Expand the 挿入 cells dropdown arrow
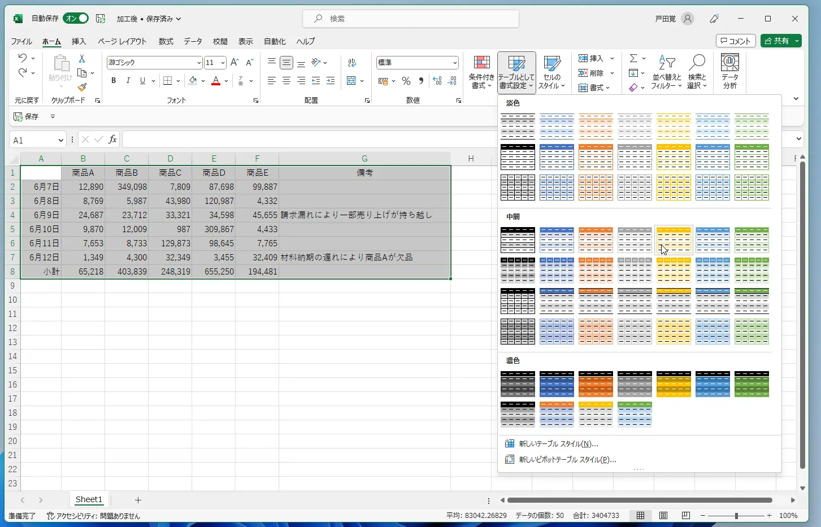 tap(612, 58)
